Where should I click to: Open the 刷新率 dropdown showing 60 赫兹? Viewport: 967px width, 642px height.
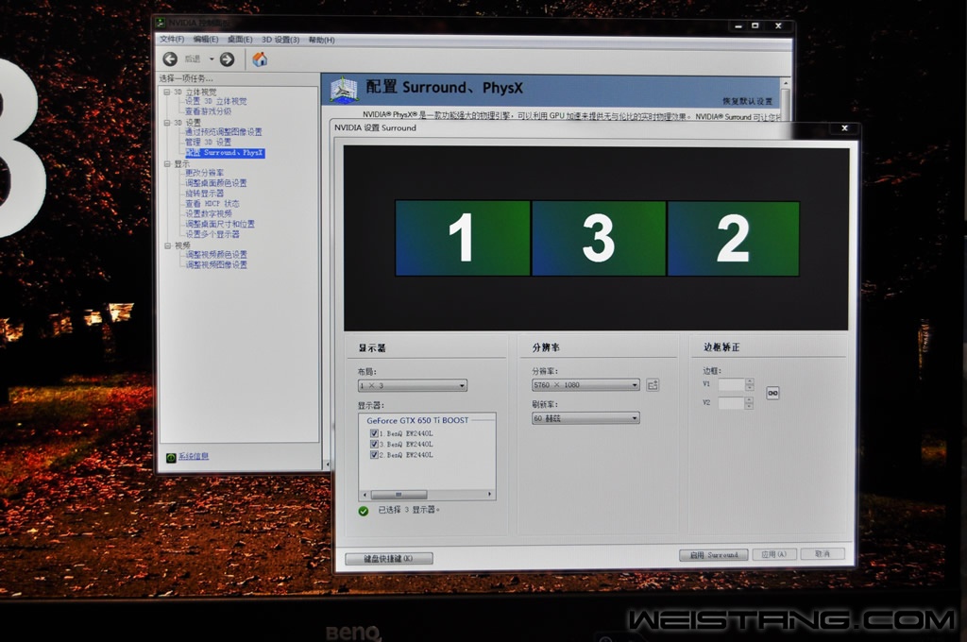coord(585,418)
